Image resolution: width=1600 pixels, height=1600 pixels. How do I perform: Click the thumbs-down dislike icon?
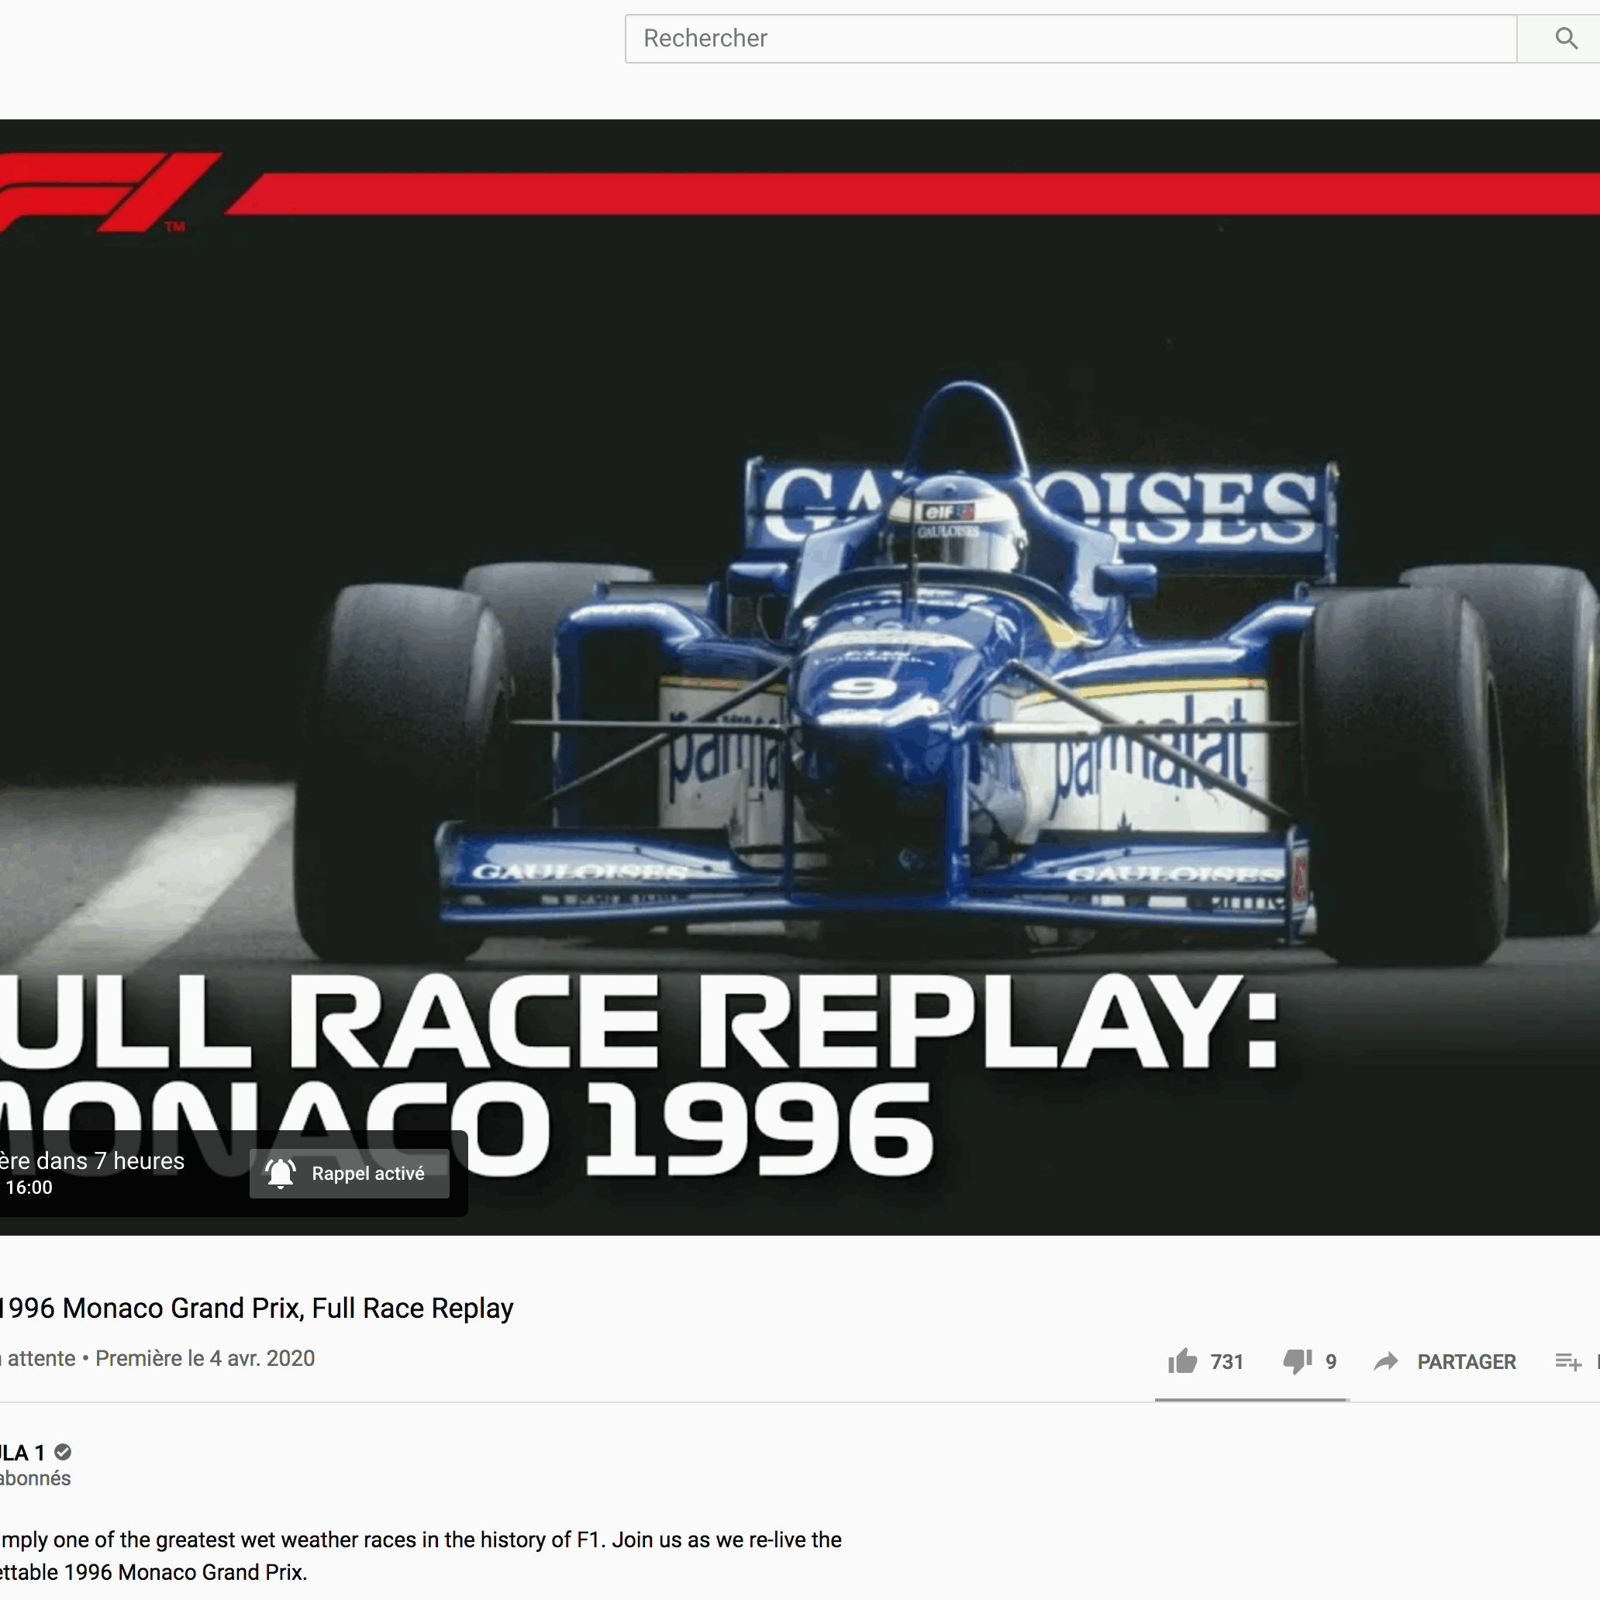click(1298, 1361)
